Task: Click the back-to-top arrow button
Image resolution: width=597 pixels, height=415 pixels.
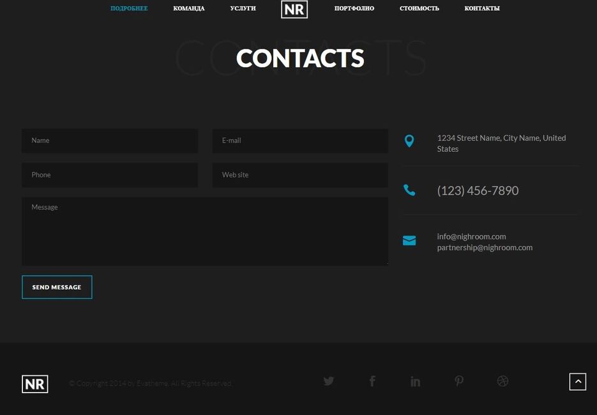Action: click(x=578, y=382)
